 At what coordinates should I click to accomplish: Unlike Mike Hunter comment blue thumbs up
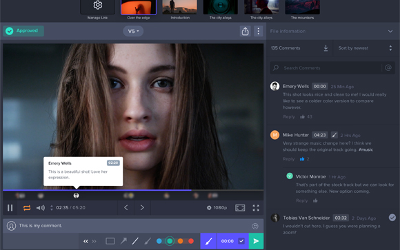click(302, 159)
